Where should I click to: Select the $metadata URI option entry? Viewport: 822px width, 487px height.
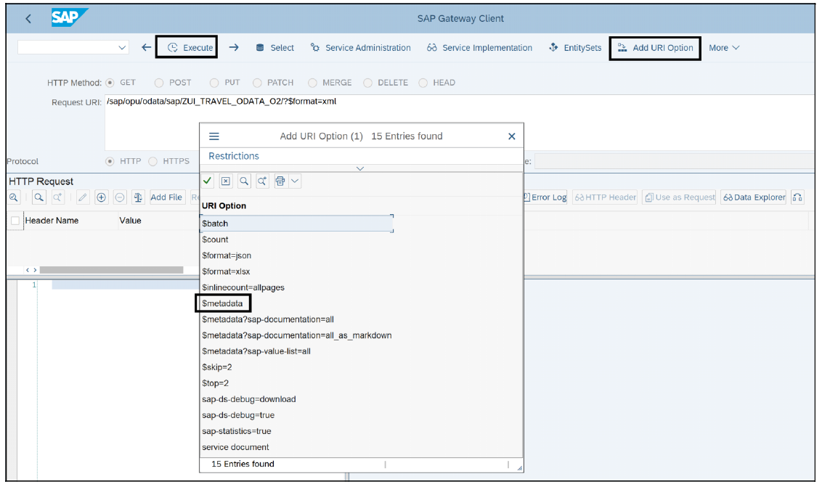[223, 303]
